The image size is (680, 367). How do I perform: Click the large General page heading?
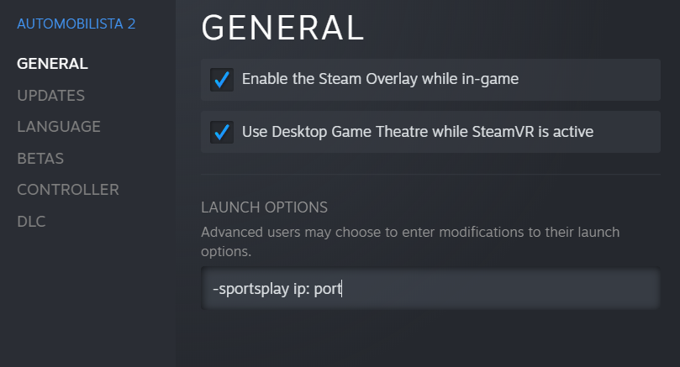pyautogui.click(x=282, y=27)
